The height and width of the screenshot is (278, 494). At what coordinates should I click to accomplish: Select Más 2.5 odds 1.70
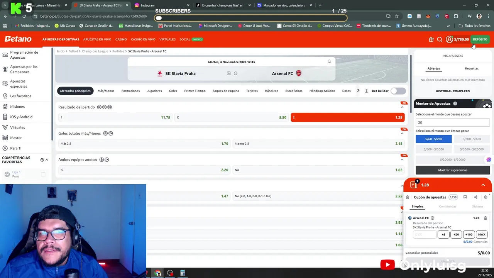point(144,144)
